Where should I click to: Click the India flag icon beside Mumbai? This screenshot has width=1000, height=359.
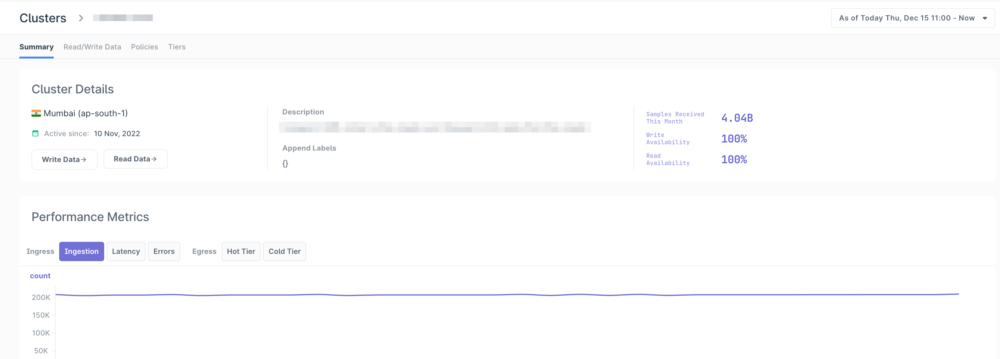[x=36, y=113]
